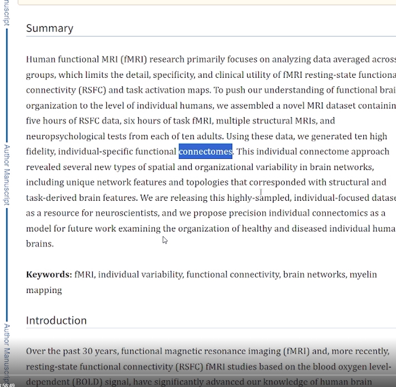Click the Introduction section heading

point(56,320)
